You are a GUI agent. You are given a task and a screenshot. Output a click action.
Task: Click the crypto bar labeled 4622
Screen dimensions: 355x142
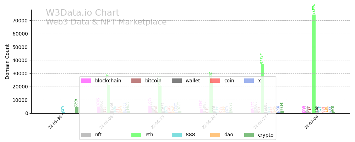coord(77,110)
